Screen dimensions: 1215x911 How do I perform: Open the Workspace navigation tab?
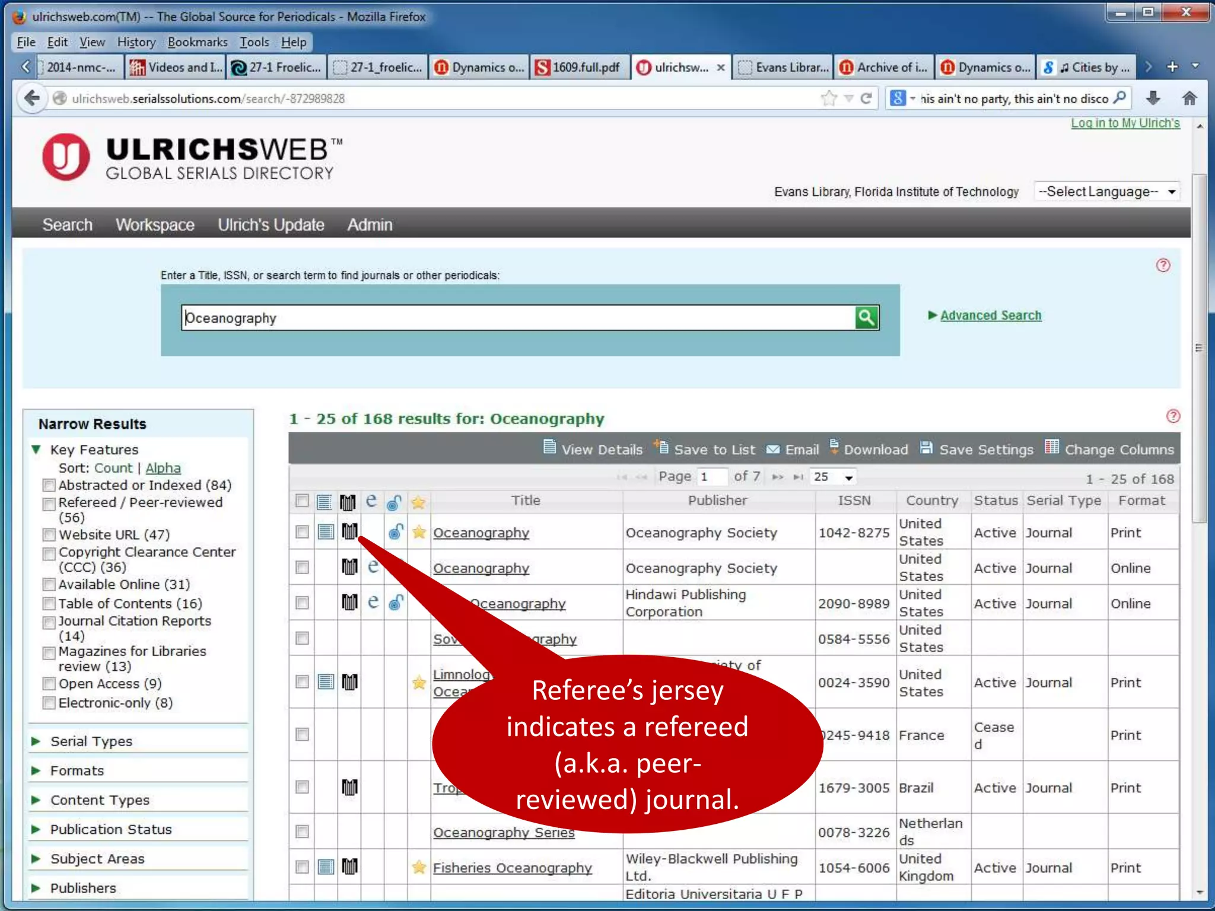tap(155, 225)
